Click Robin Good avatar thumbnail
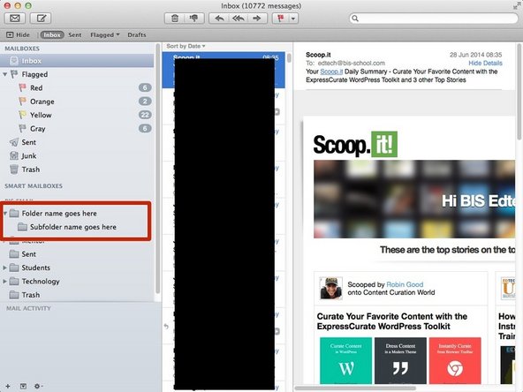The width and height of the screenshot is (523, 392). pyautogui.click(x=331, y=289)
